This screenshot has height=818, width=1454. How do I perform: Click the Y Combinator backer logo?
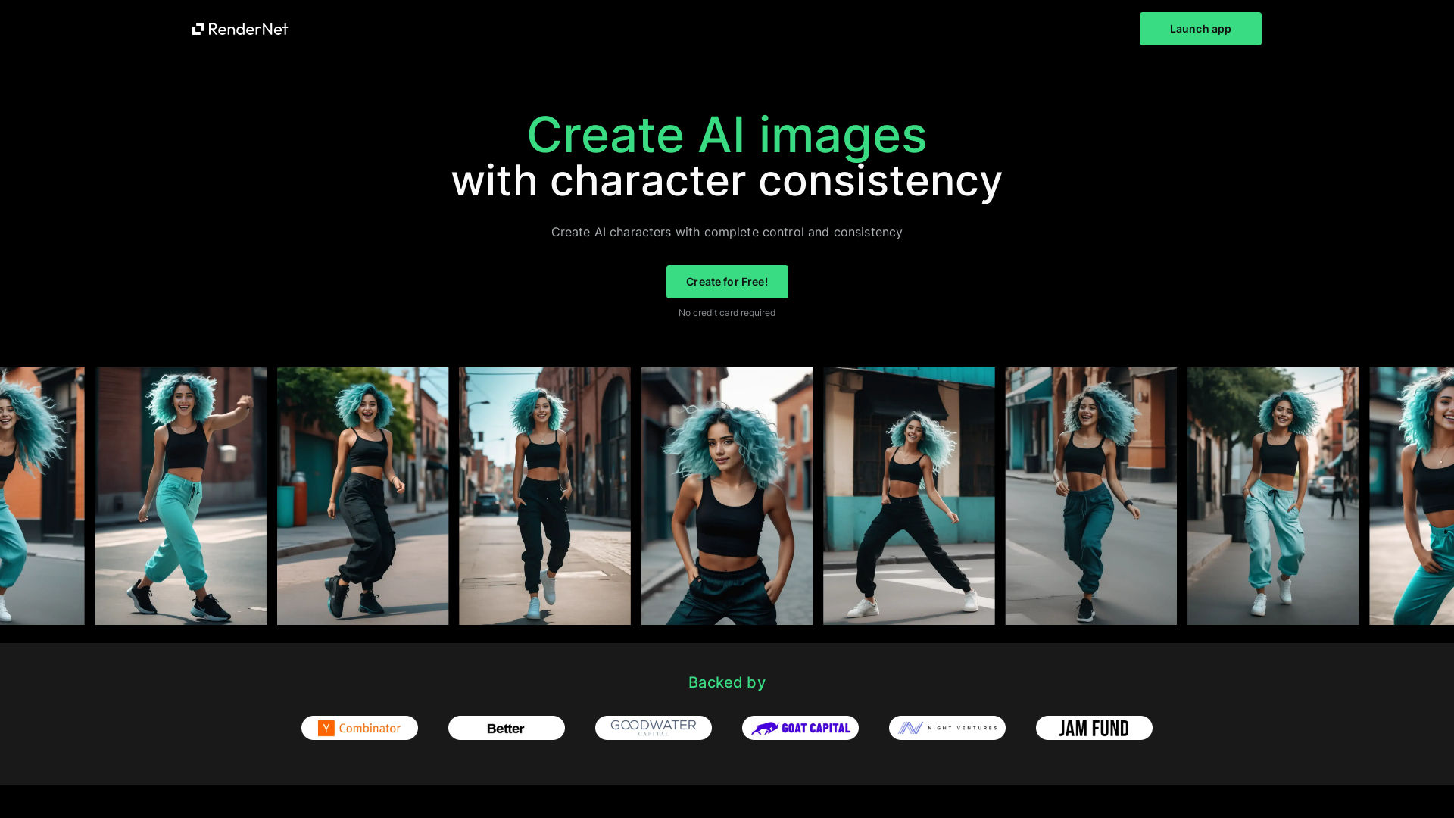click(360, 728)
